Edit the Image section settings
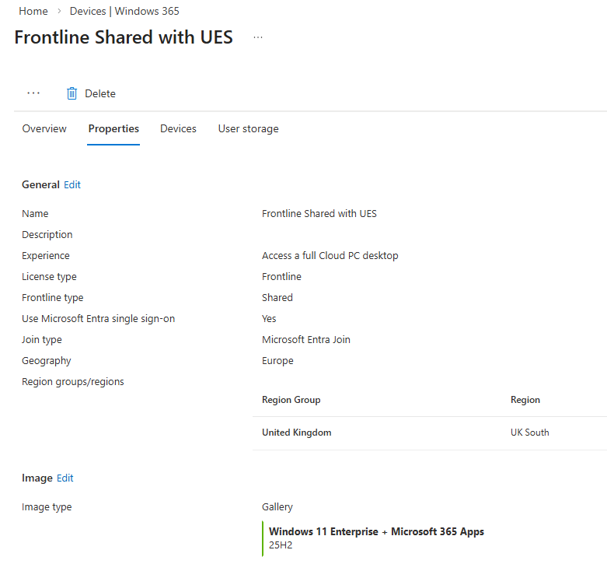The width and height of the screenshot is (607, 564). click(x=65, y=478)
